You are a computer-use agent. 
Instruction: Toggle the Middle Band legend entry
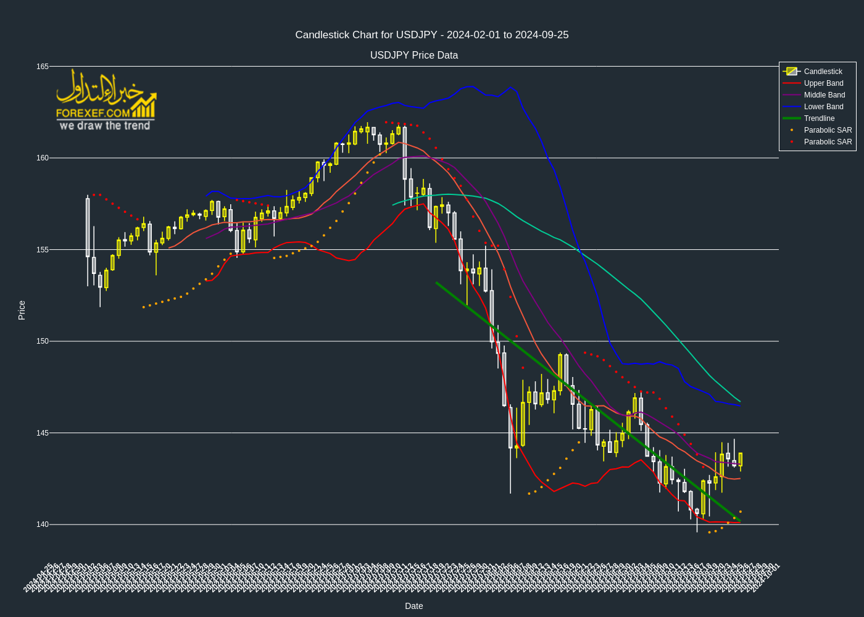[x=817, y=95]
